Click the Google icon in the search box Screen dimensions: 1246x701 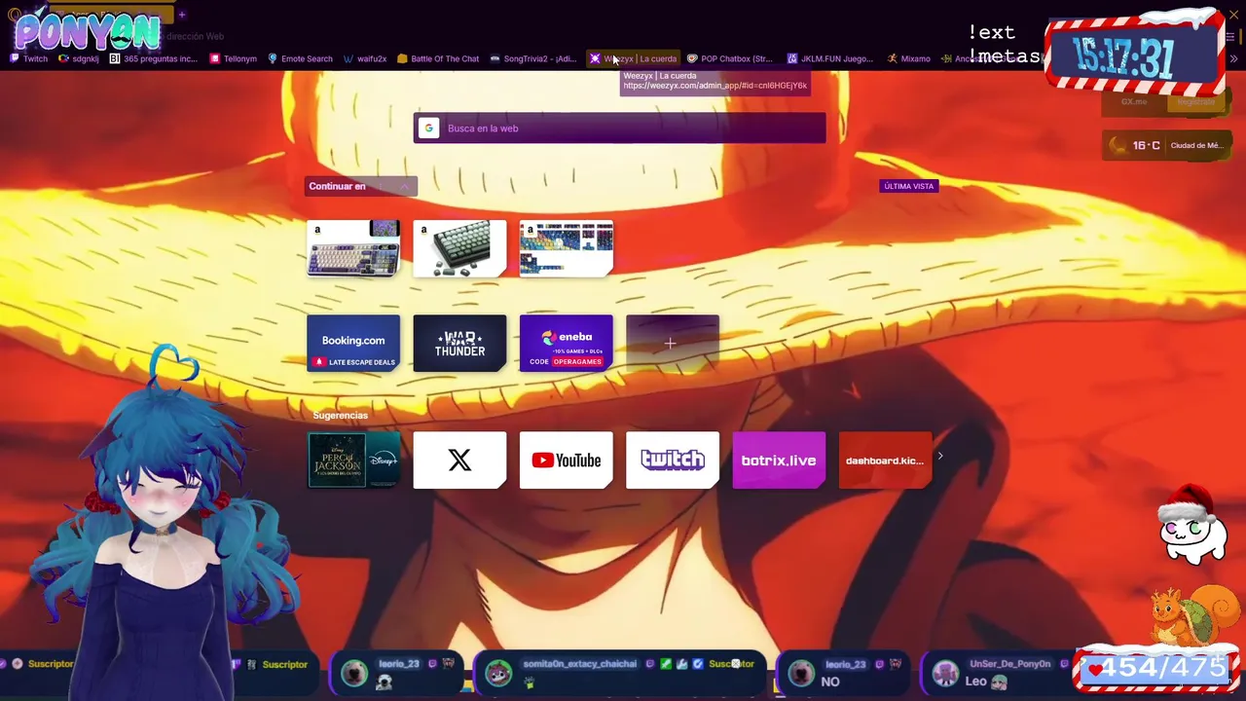click(x=428, y=129)
